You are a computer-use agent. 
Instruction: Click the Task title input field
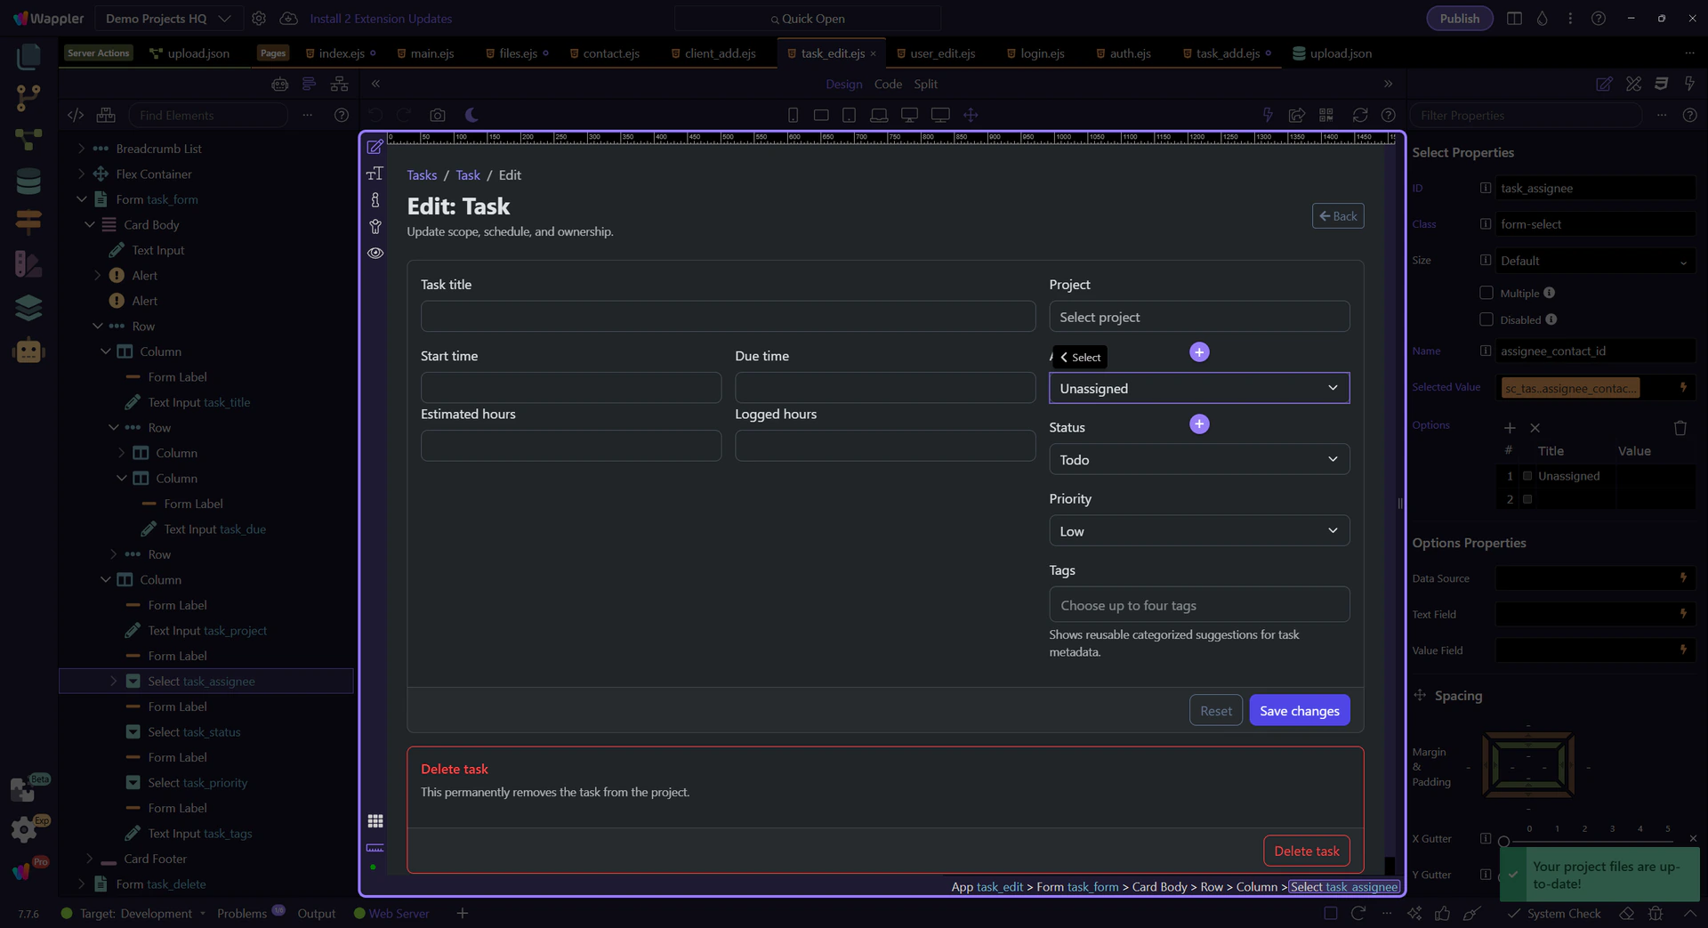(x=727, y=317)
